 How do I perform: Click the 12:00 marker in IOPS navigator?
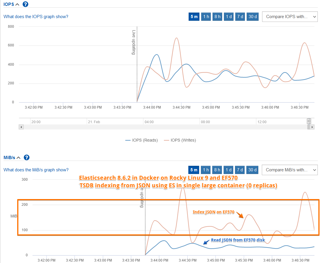point(262,122)
